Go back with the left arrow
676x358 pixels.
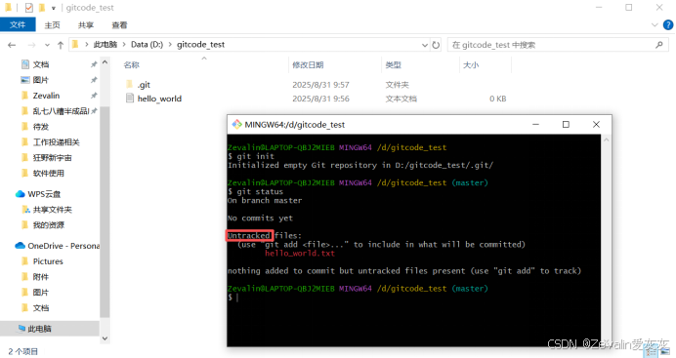(x=12, y=45)
